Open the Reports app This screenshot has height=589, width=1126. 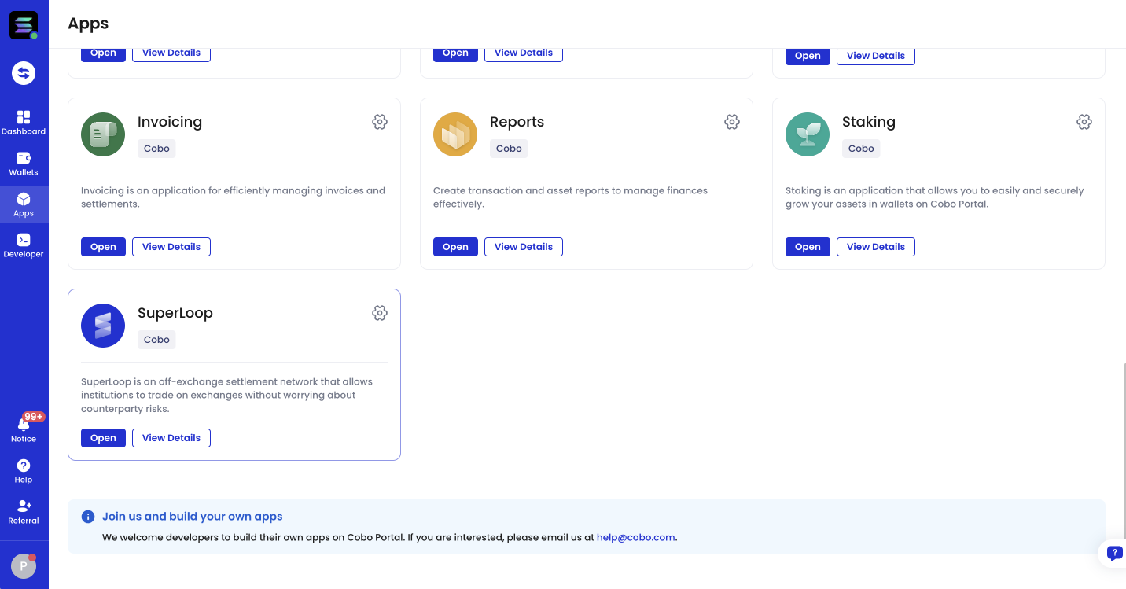pyautogui.click(x=455, y=247)
